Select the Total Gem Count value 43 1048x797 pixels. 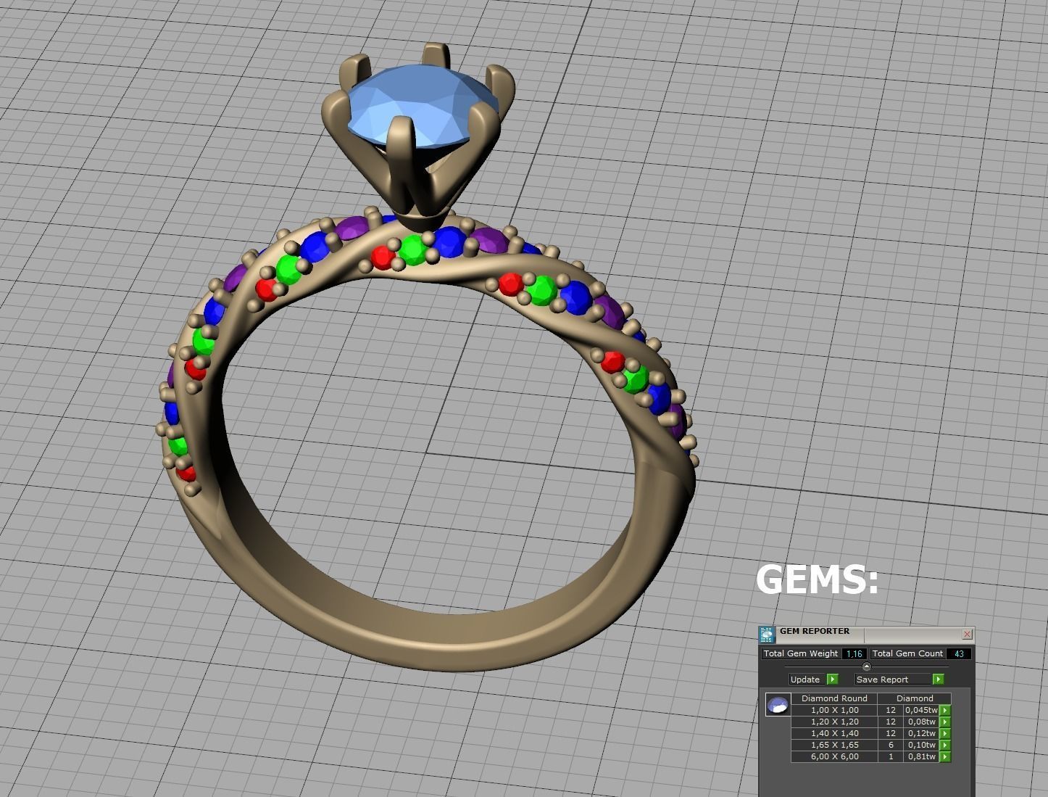(x=959, y=653)
